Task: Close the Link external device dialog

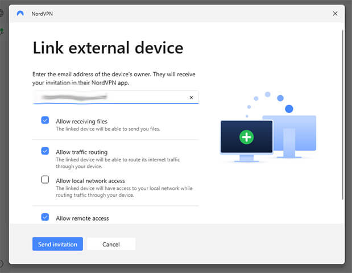Action: 335,14
